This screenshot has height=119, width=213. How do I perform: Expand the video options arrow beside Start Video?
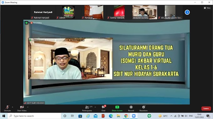tap(28, 107)
